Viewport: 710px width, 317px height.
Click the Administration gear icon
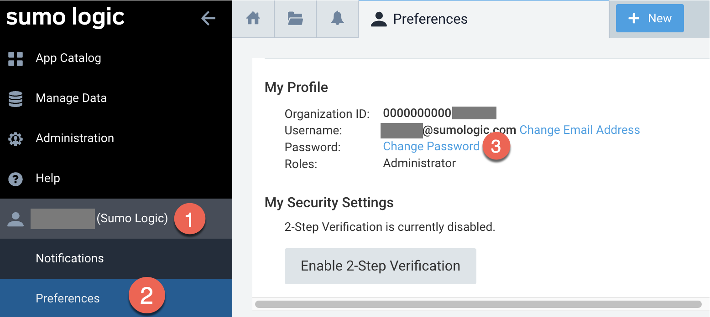click(16, 139)
